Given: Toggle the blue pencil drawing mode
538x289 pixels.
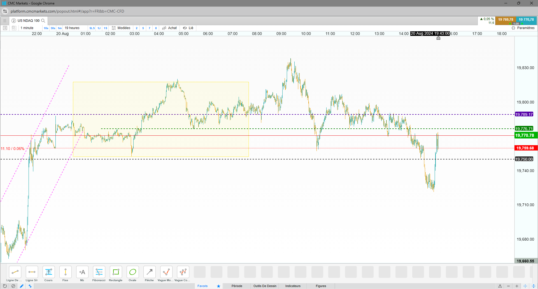Looking at the screenshot, I should tap(22, 286).
